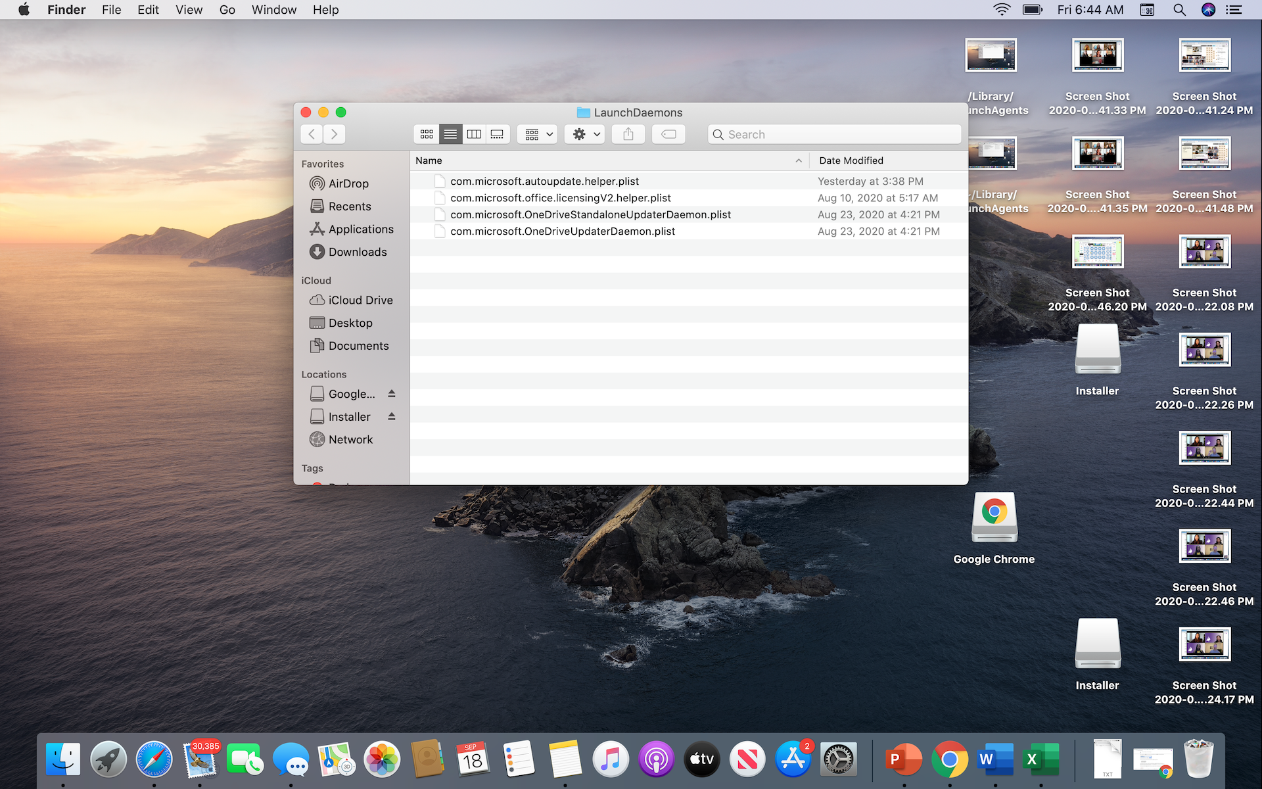Open the Group By dropdown
Viewport: 1262px width, 789px height.
click(538, 134)
